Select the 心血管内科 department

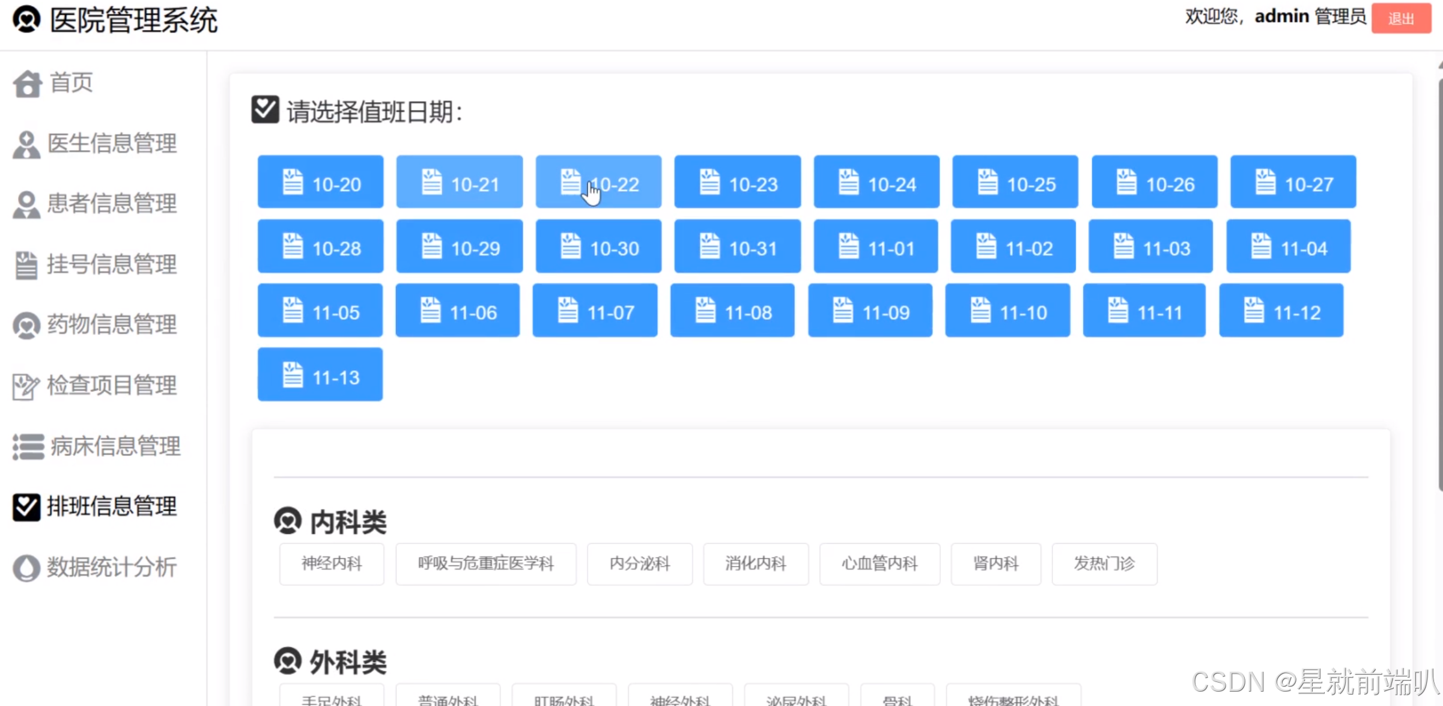click(x=879, y=564)
